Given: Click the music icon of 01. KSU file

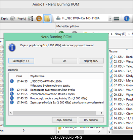Looking at the screenshot, I should point(111,57).
